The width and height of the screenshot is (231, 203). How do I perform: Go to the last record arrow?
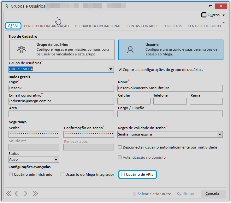coord(36,193)
